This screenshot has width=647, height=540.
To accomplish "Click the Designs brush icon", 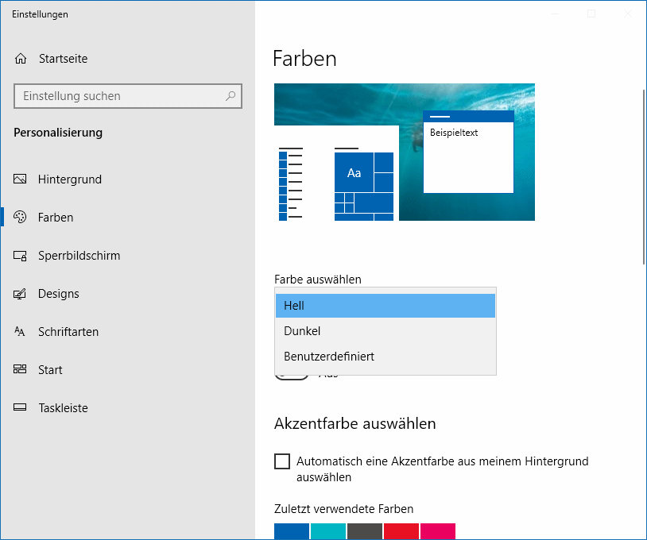I will click(21, 294).
